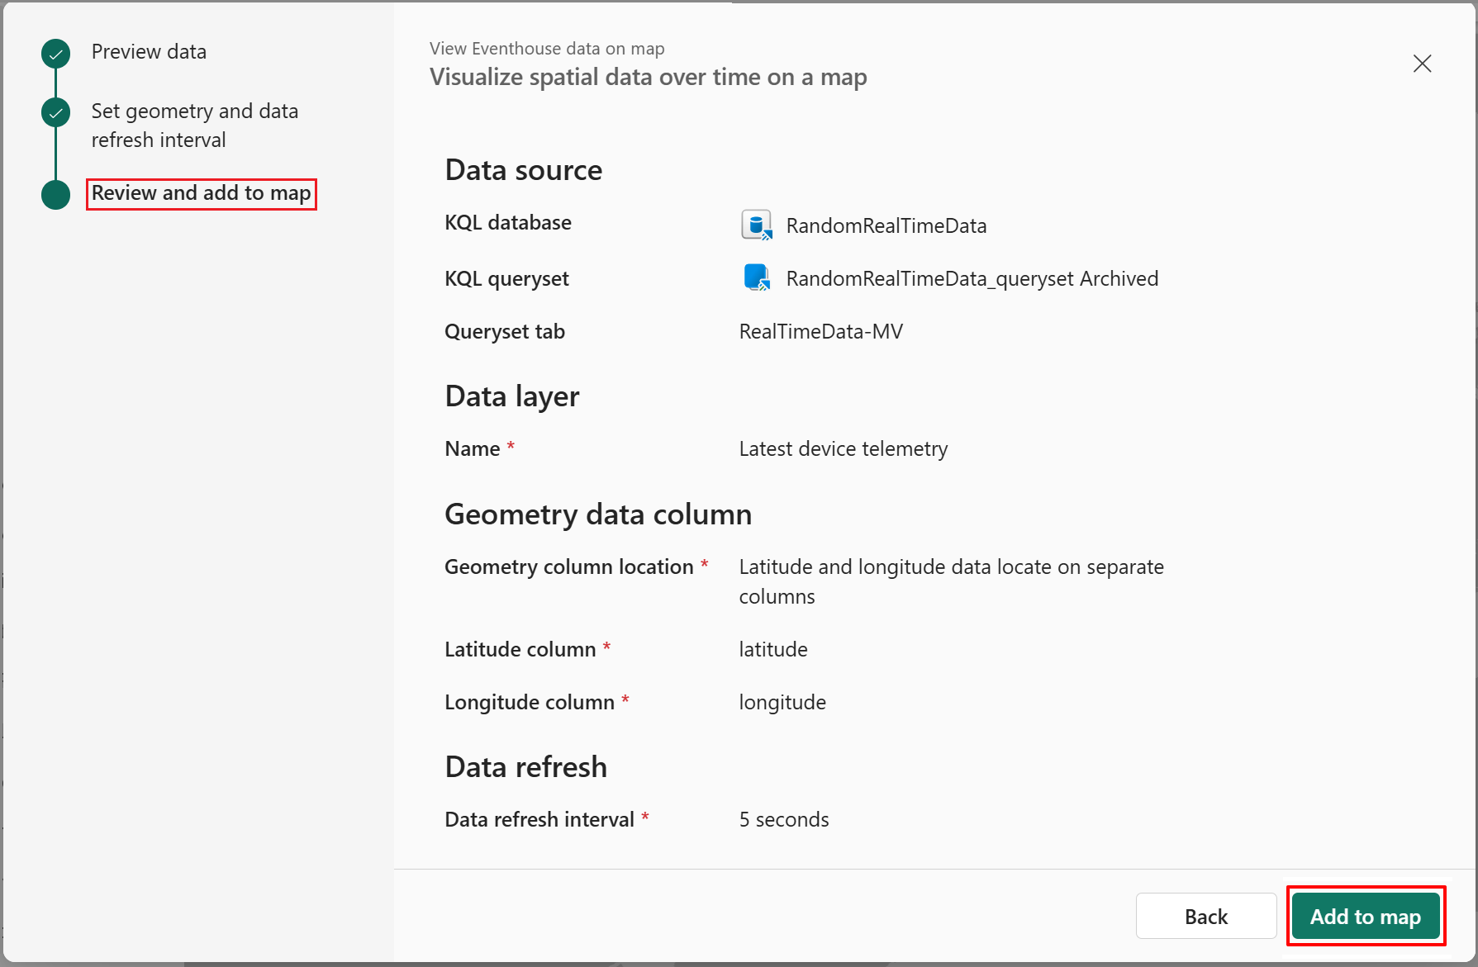Click the Visualize spatial data heading

[648, 78]
